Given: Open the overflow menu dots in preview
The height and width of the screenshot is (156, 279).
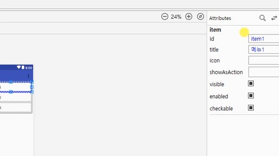Looking at the screenshot, I should click(x=28, y=76).
